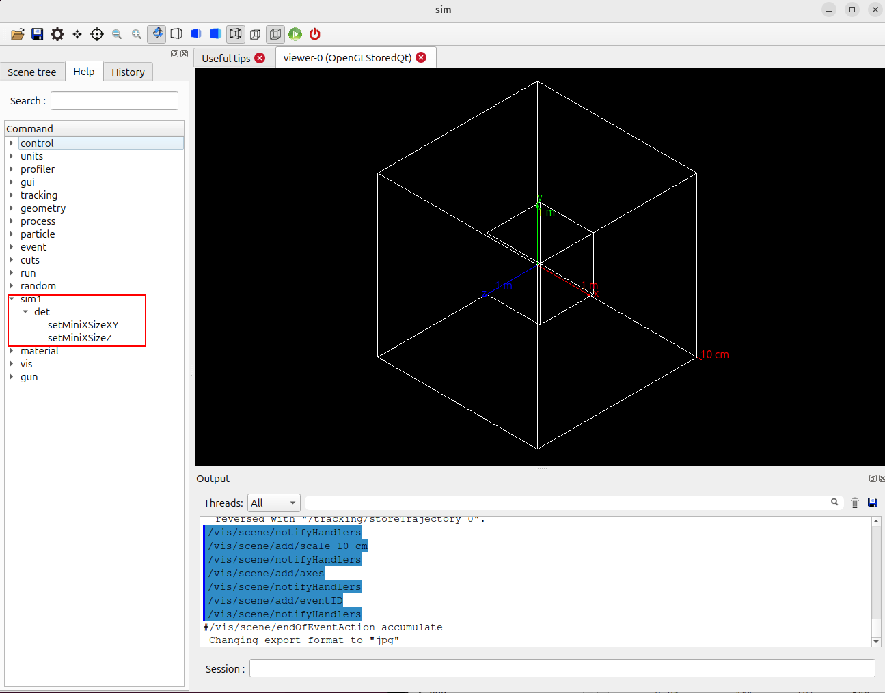885x693 pixels.
Task: Click the Command column header
Action: tap(94, 129)
